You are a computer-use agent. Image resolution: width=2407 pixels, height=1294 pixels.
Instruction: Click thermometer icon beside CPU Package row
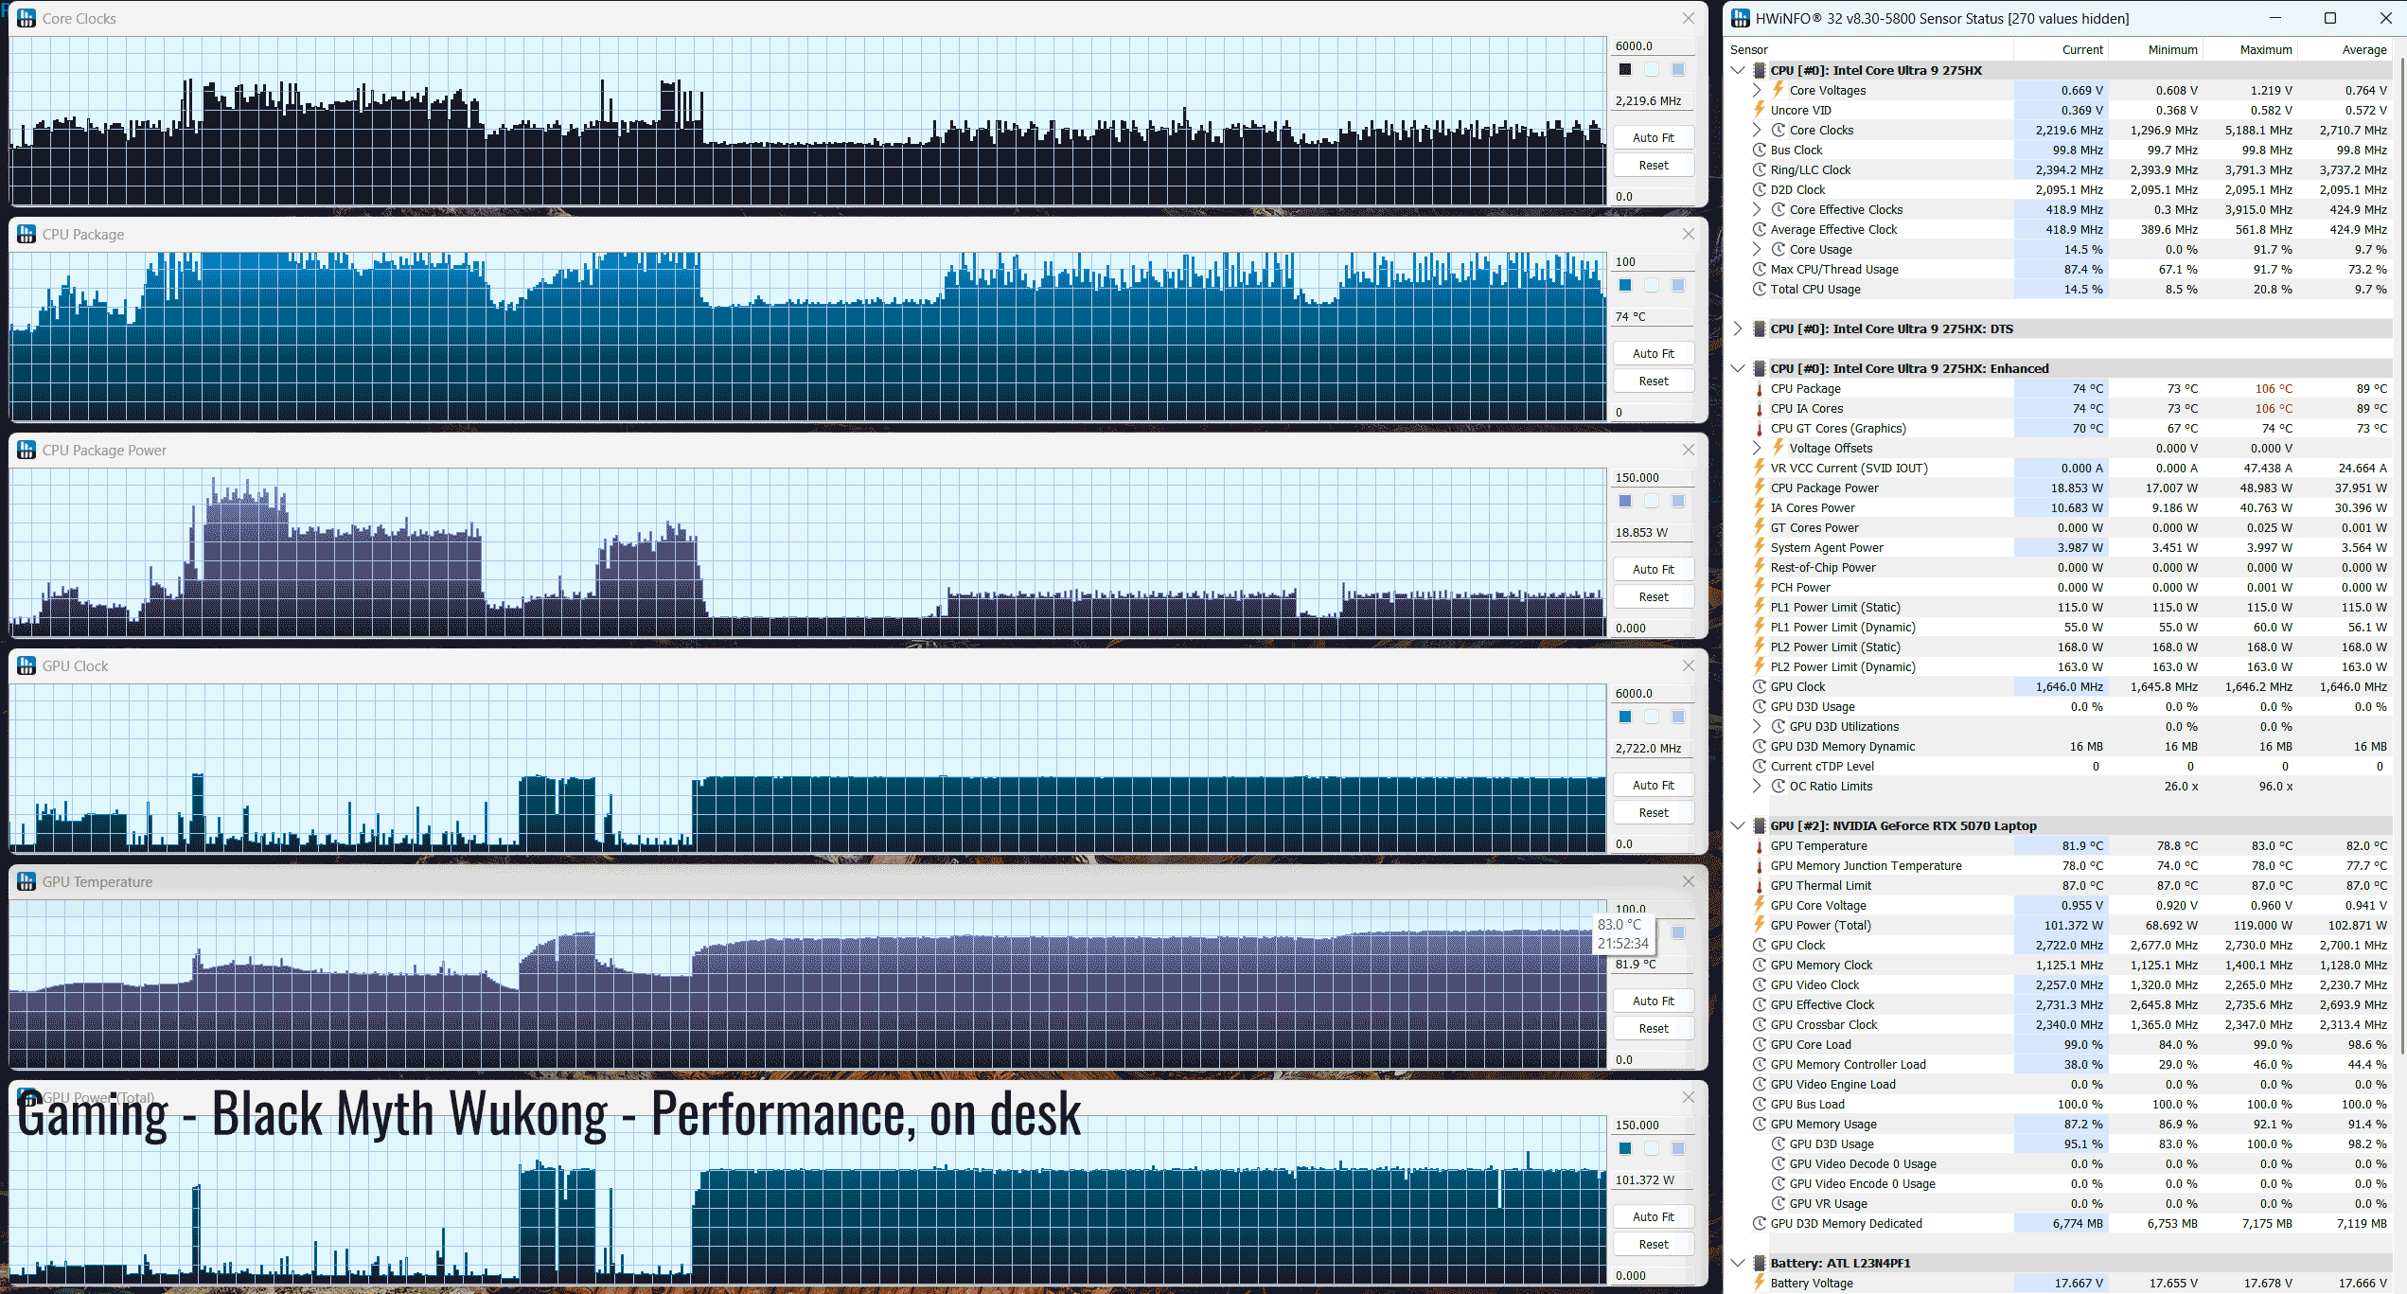pos(1759,389)
